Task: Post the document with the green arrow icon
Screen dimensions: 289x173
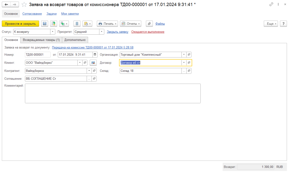Action: 53,24
